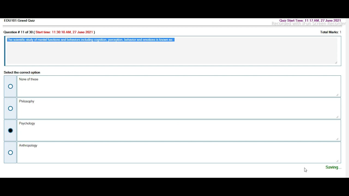Click the 'None of these' answer text box
The image size is (349, 196).
179,86
